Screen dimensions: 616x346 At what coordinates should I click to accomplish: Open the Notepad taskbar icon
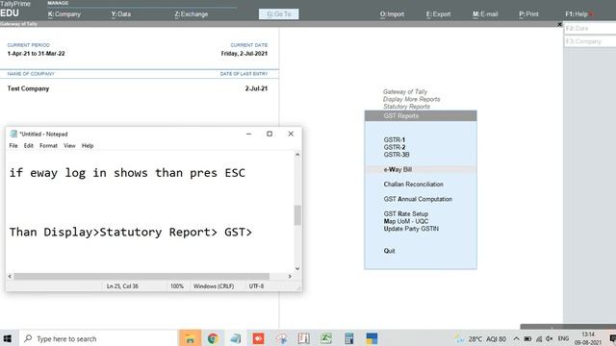[x=236, y=338]
